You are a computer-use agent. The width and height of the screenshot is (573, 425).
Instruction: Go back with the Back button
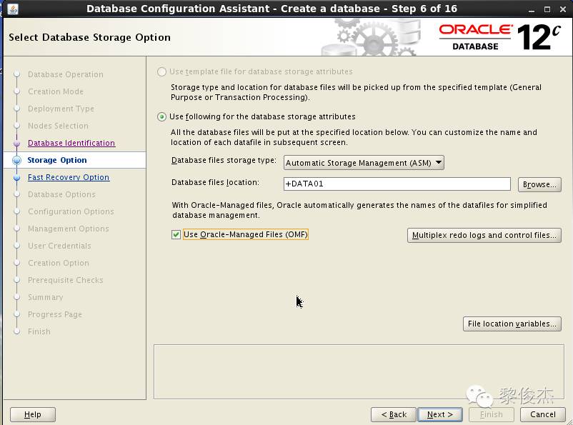(394, 414)
